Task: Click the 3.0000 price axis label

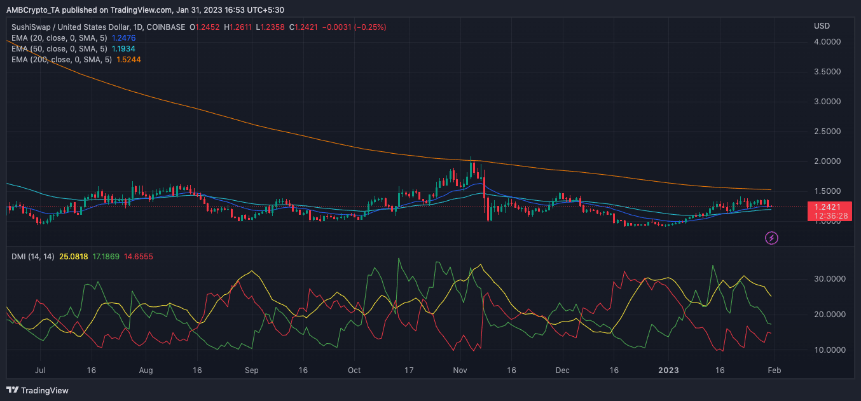Action: (x=828, y=102)
